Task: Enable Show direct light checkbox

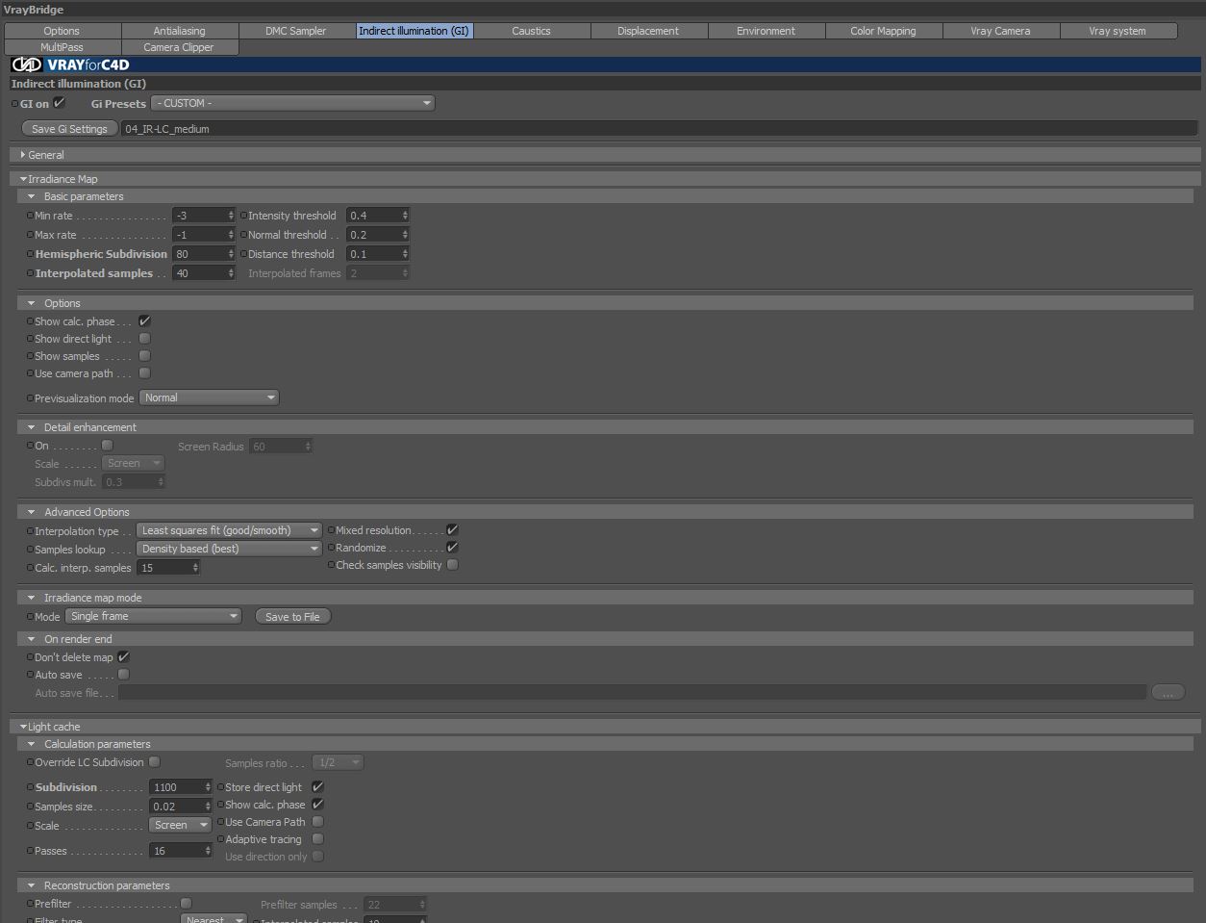Action: tap(144, 339)
